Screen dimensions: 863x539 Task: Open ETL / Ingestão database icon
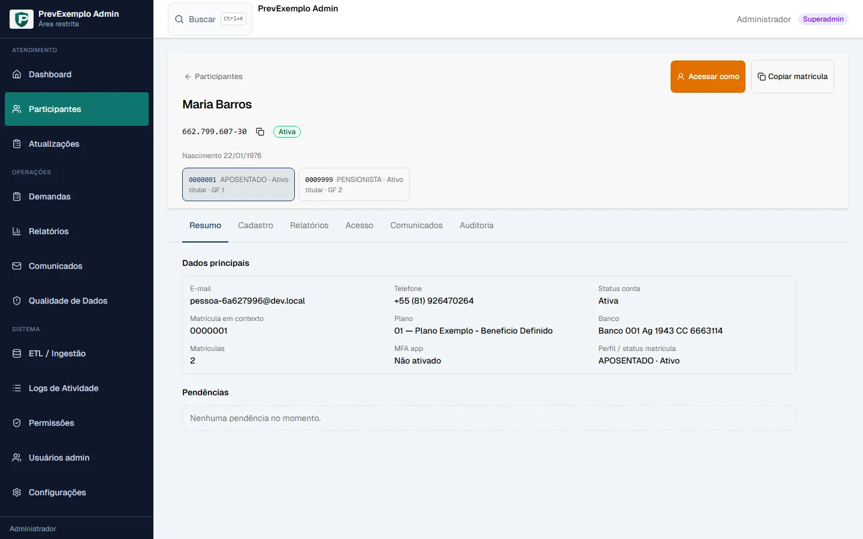pos(17,353)
